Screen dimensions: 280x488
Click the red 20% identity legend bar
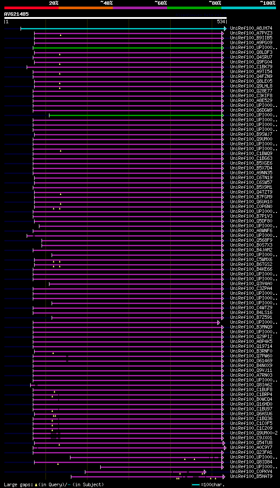coord(31,7)
